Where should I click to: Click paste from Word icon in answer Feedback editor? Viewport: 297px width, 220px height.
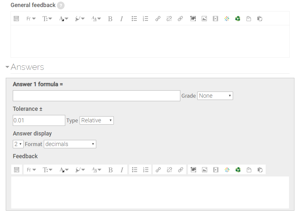193,170
